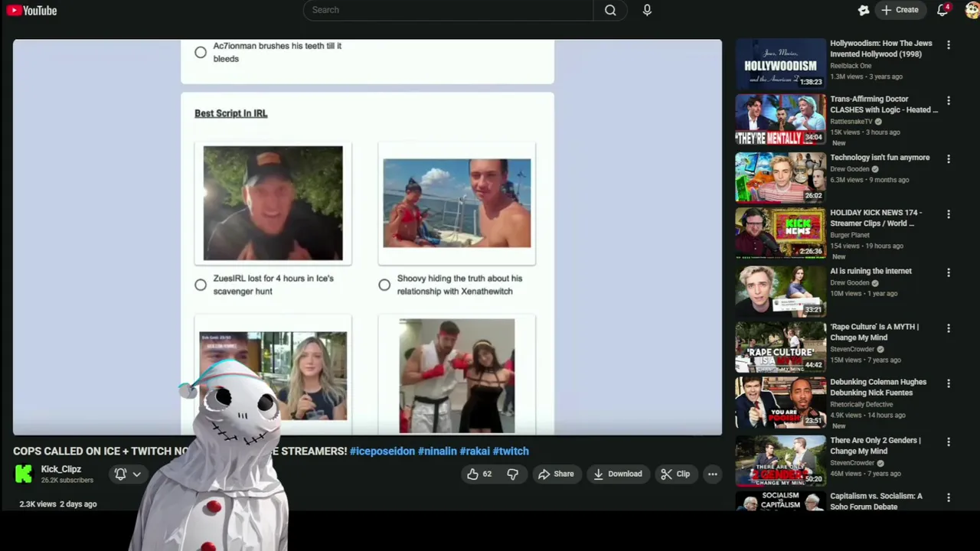Open #twitch hashtag link
This screenshot has width=980, height=551.
click(511, 451)
